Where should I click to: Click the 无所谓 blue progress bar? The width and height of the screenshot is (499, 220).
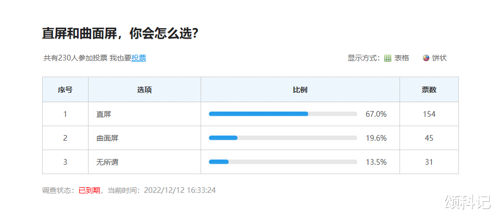tap(219, 162)
